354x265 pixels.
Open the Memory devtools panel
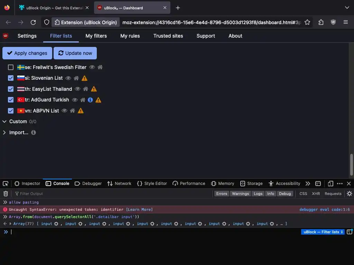click(222, 184)
